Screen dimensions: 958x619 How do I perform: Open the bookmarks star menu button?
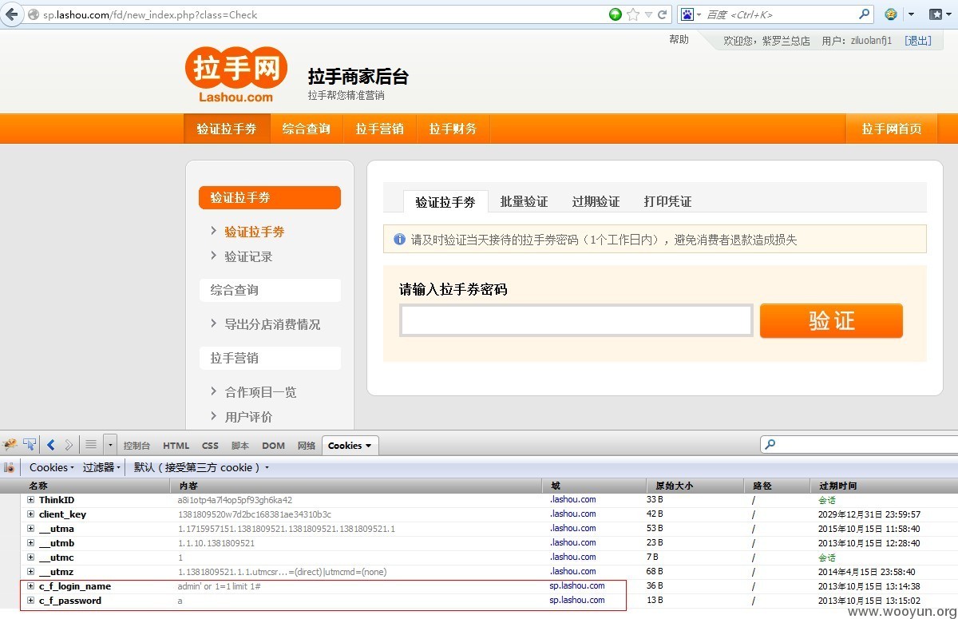click(940, 14)
